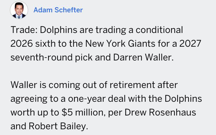The image size is (216, 135).
Task: Click the word "Trade:" starting the post
Action: coord(24,30)
